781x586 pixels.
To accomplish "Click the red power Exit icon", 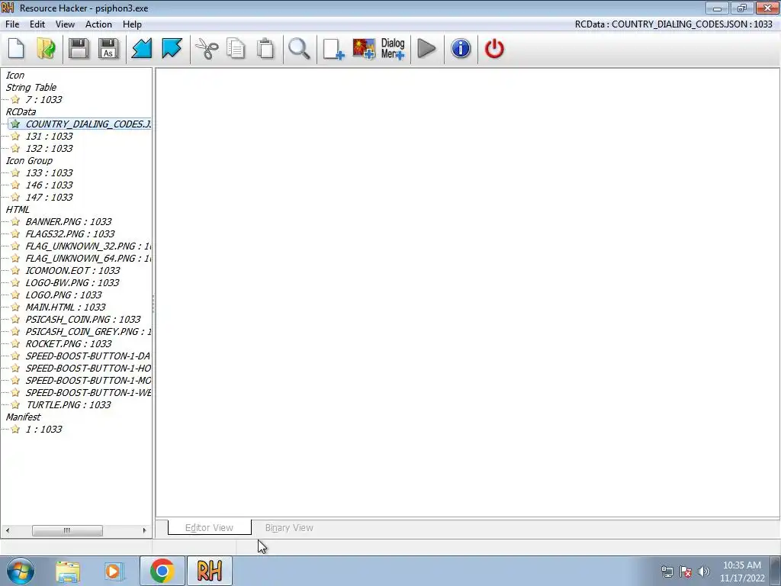I will coord(494,49).
